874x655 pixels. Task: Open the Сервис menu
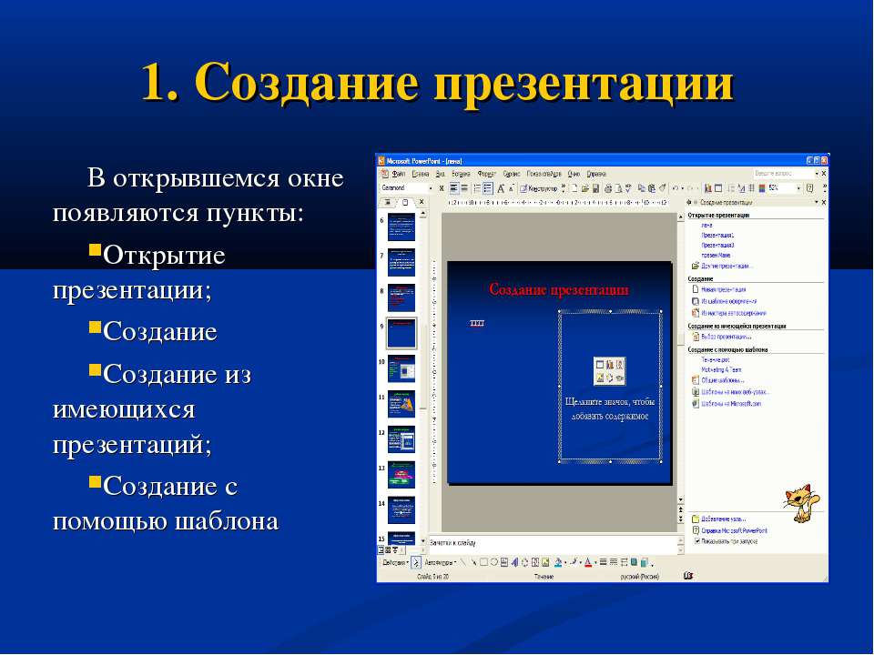pyautogui.click(x=511, y=174)
